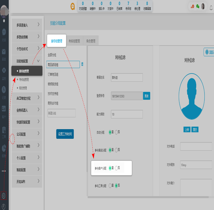Open the 报表 pie chart icon
This screenshot has width=214, height=210.
4,148
